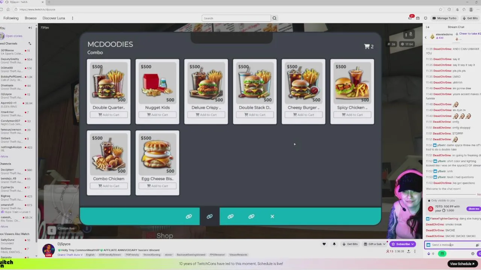
Task: Open Discover Luna
Action: [54, 18]
